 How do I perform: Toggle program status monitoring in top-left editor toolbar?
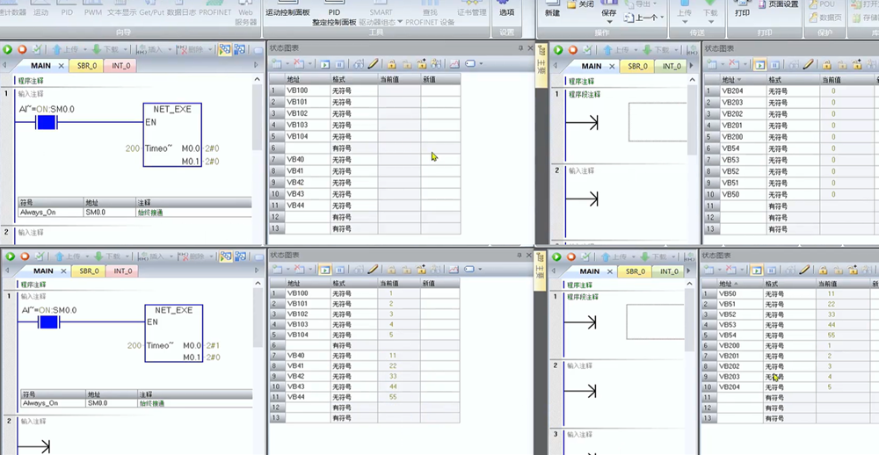[226, 50]
